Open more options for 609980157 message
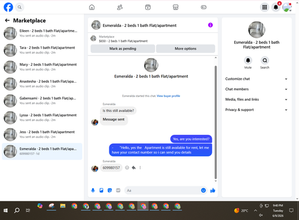 (140, 168)
